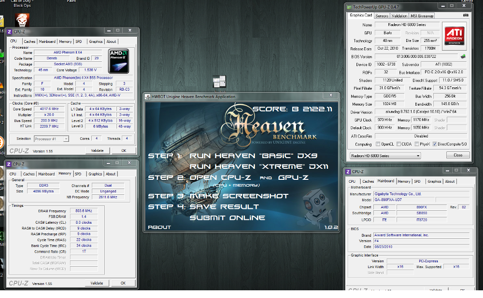Click RUN HEAVEN "BASIC" DX9

point(253,156)
